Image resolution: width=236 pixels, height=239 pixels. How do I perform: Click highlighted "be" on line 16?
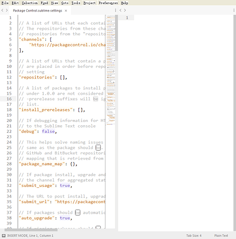pyautogui.click(x=96, y=99)
